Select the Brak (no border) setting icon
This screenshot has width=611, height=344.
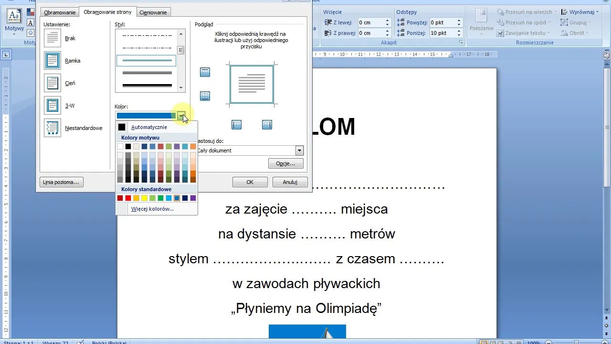click(x=52, y=38)
